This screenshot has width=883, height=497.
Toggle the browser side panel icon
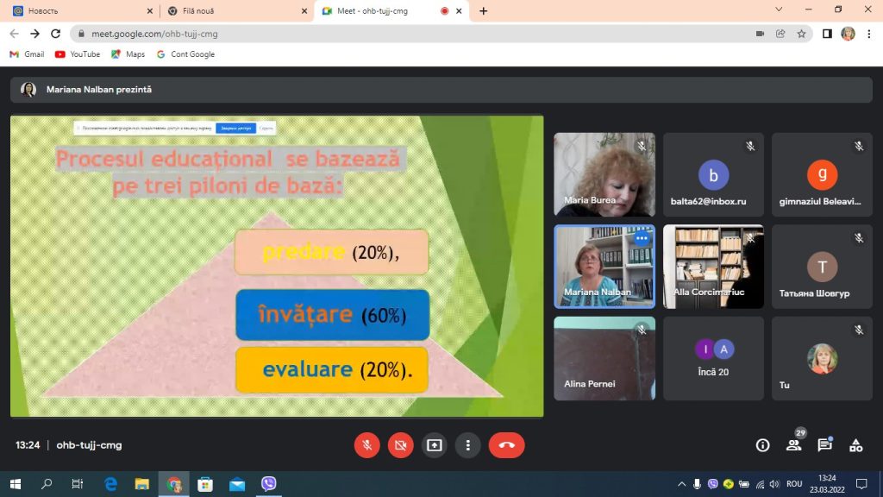pyautogui.click(x=827, y=34)
